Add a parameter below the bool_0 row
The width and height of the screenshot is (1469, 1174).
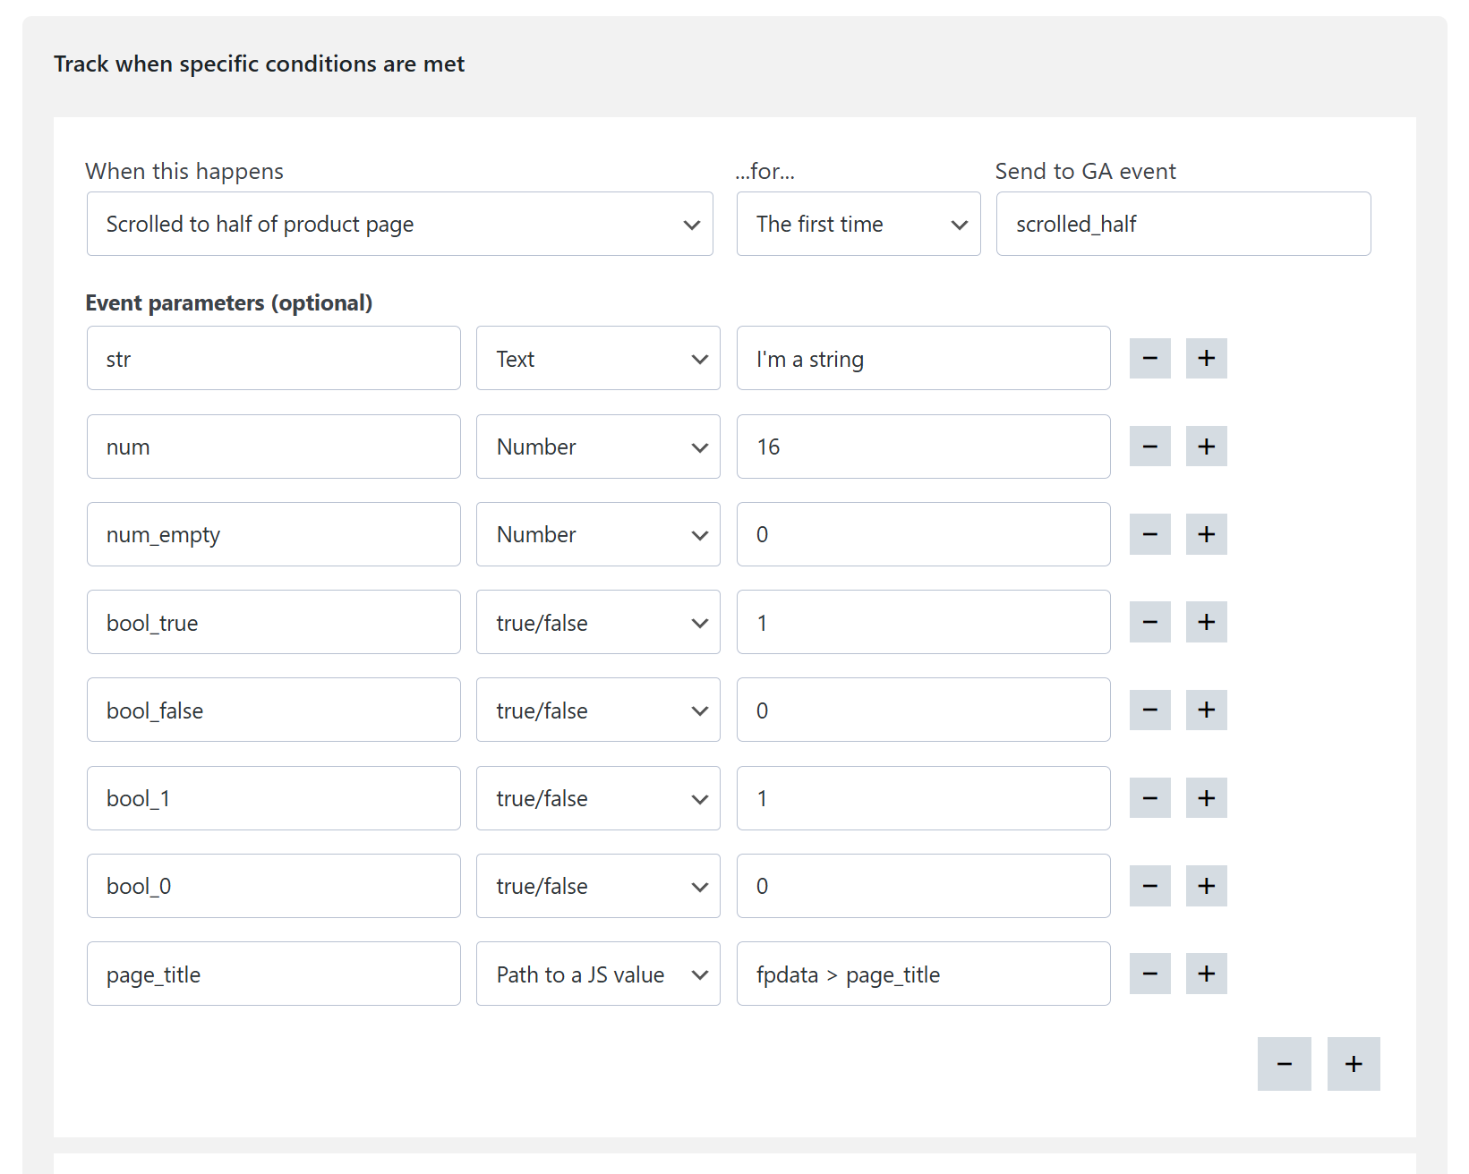1206,886
